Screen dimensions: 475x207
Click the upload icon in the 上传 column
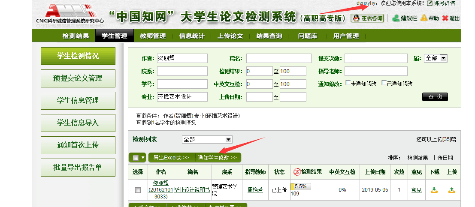(451, 190)
